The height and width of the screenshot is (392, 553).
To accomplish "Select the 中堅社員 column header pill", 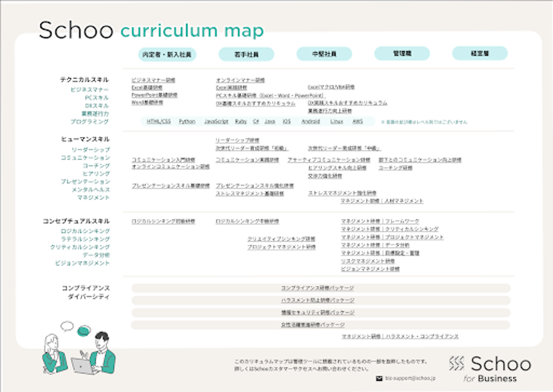I will click(324, 54).
